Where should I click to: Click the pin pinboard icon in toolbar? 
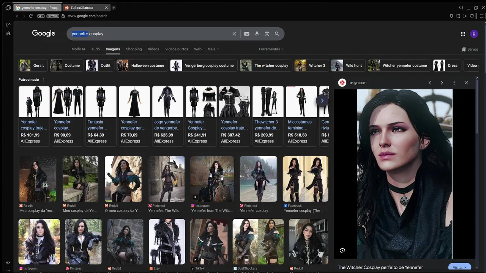click(451, 16)
